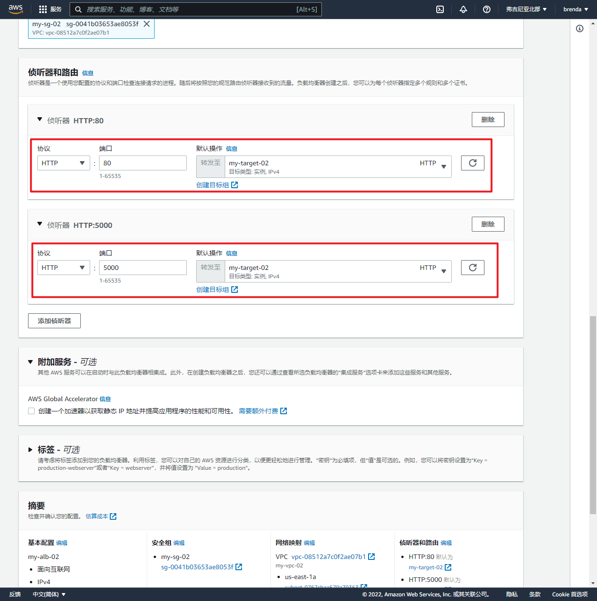Screen dimensions: 597x601
Task: Open the help question mark icon
Action: coord(487,9)
